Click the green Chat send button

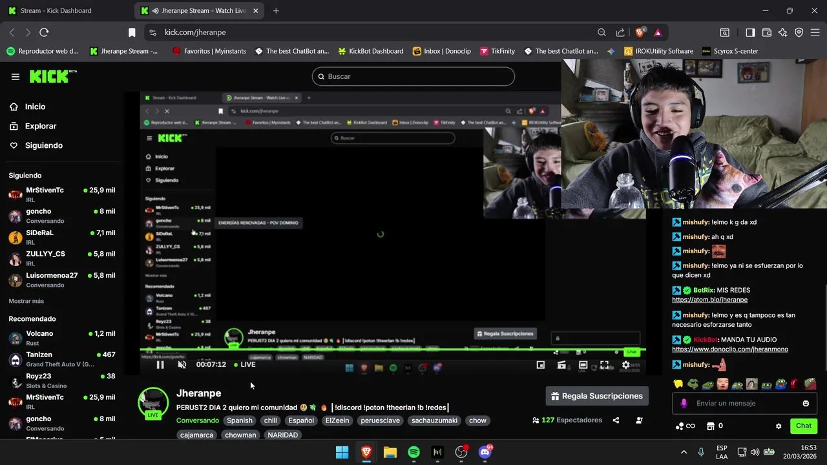804,426
